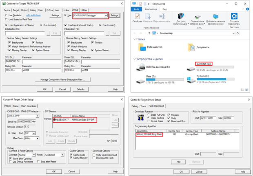The width and height of the screenshot is (253, 176).
Task: Enable 'Limit Speed to Real-Time' checkbox
Action: (6, 19)
